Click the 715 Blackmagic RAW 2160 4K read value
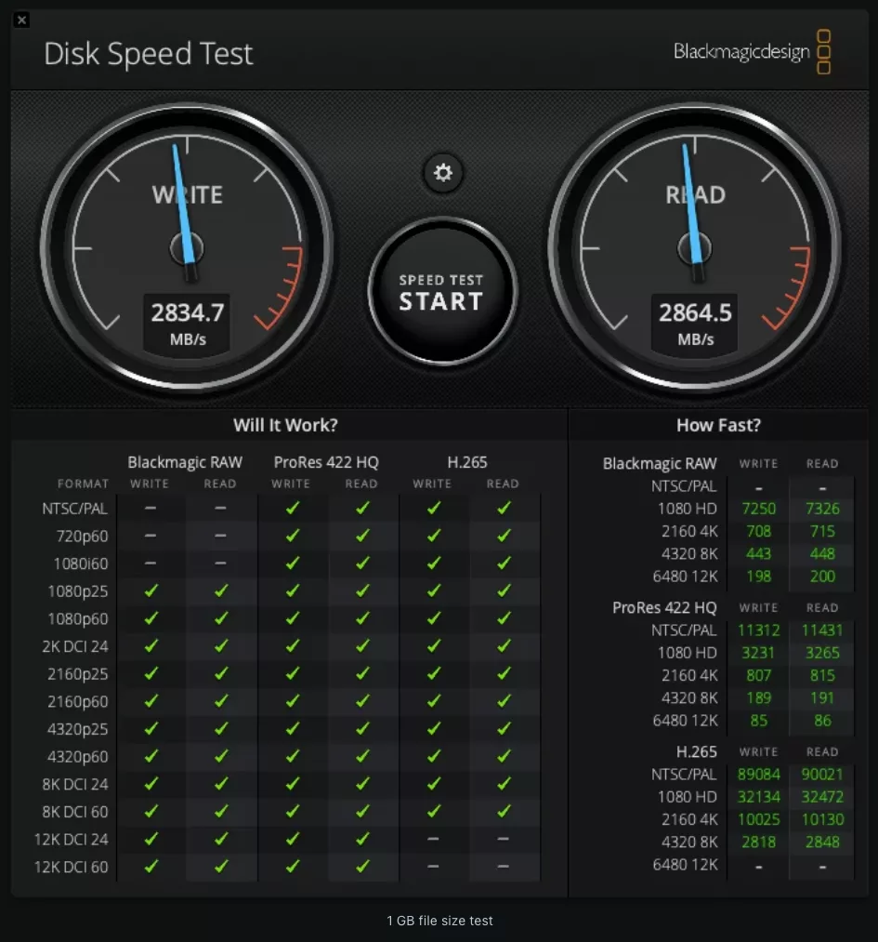Image resolution: width=878 pixels, height=942 pixels. coord(822,531)
